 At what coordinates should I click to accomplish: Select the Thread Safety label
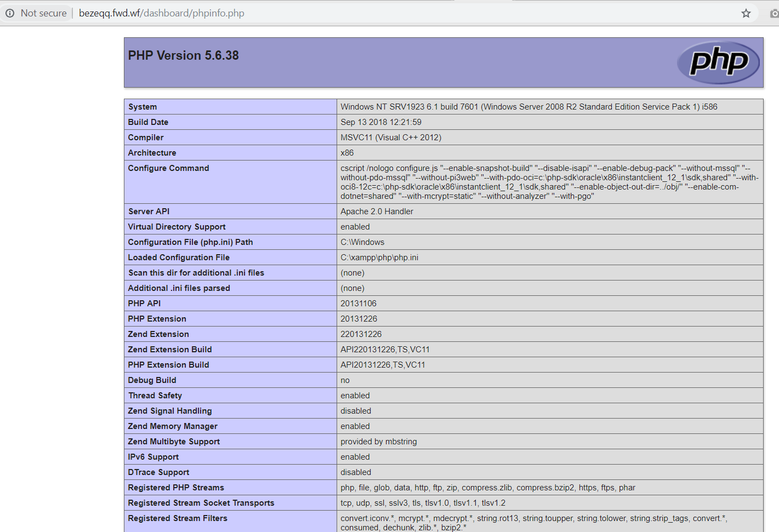155,396
